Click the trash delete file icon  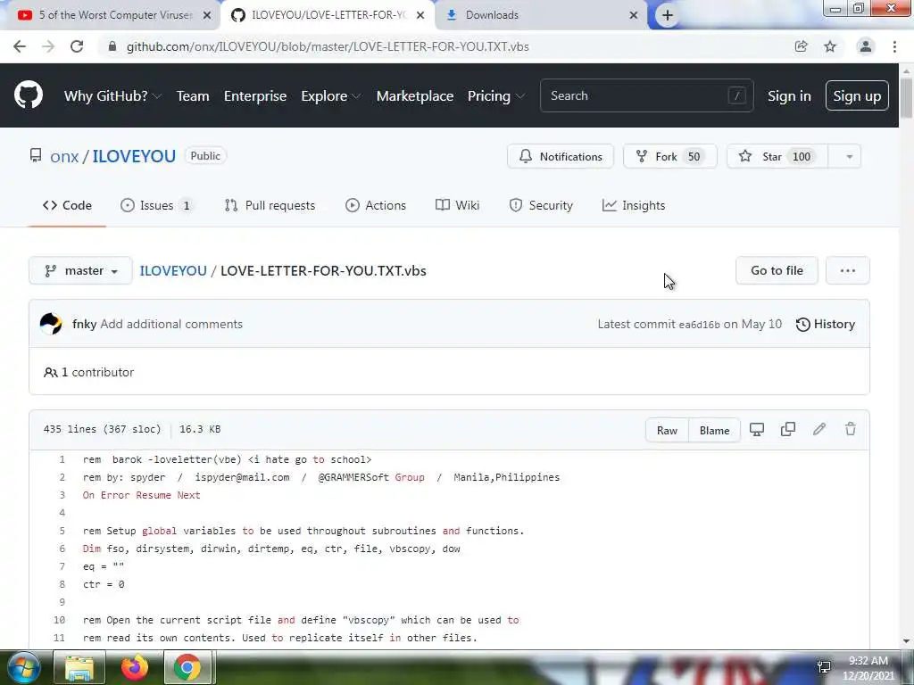851,429
